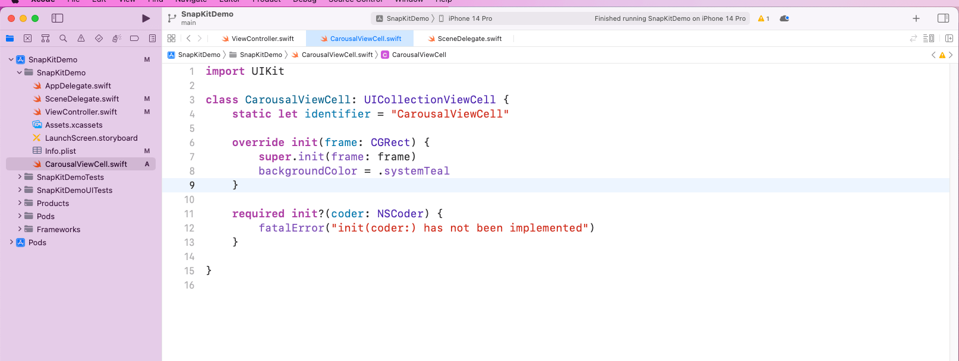
Task: Collapse the SnapKitDemo project root
Action: point(11,59)
